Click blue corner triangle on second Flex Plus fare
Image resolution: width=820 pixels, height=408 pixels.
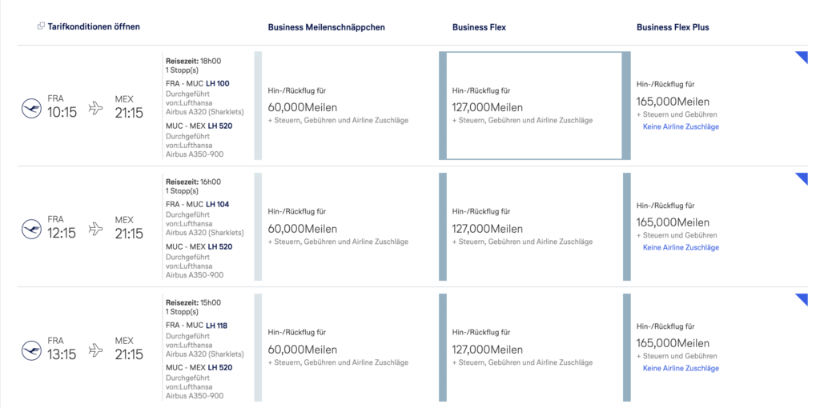[x=802, y=178]
